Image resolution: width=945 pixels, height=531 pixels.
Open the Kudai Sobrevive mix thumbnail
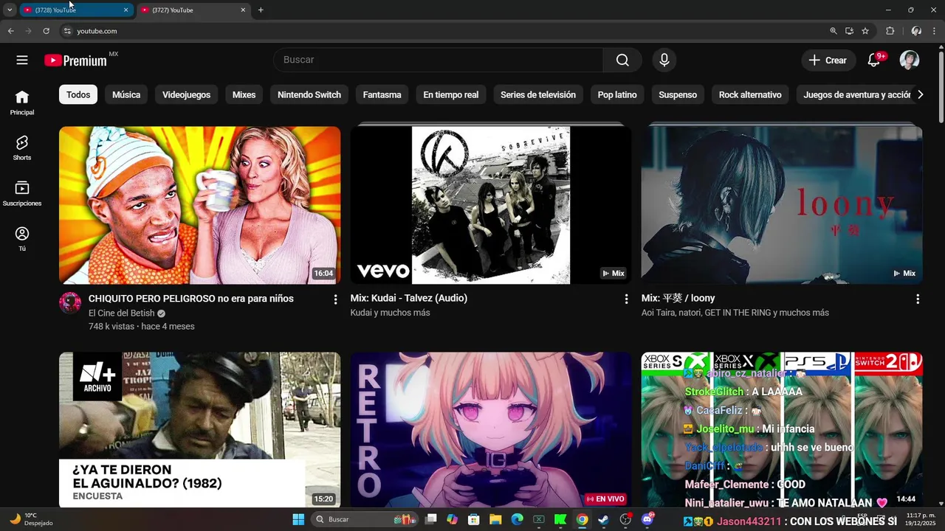click(491, 205)
